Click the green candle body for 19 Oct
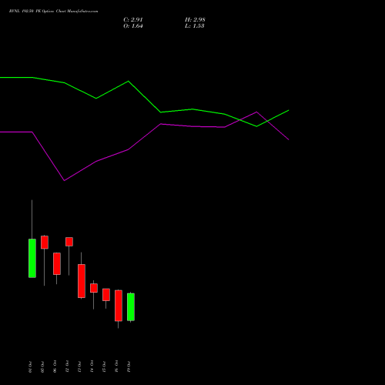Viewport: 385px width, 385px height. 131,307
